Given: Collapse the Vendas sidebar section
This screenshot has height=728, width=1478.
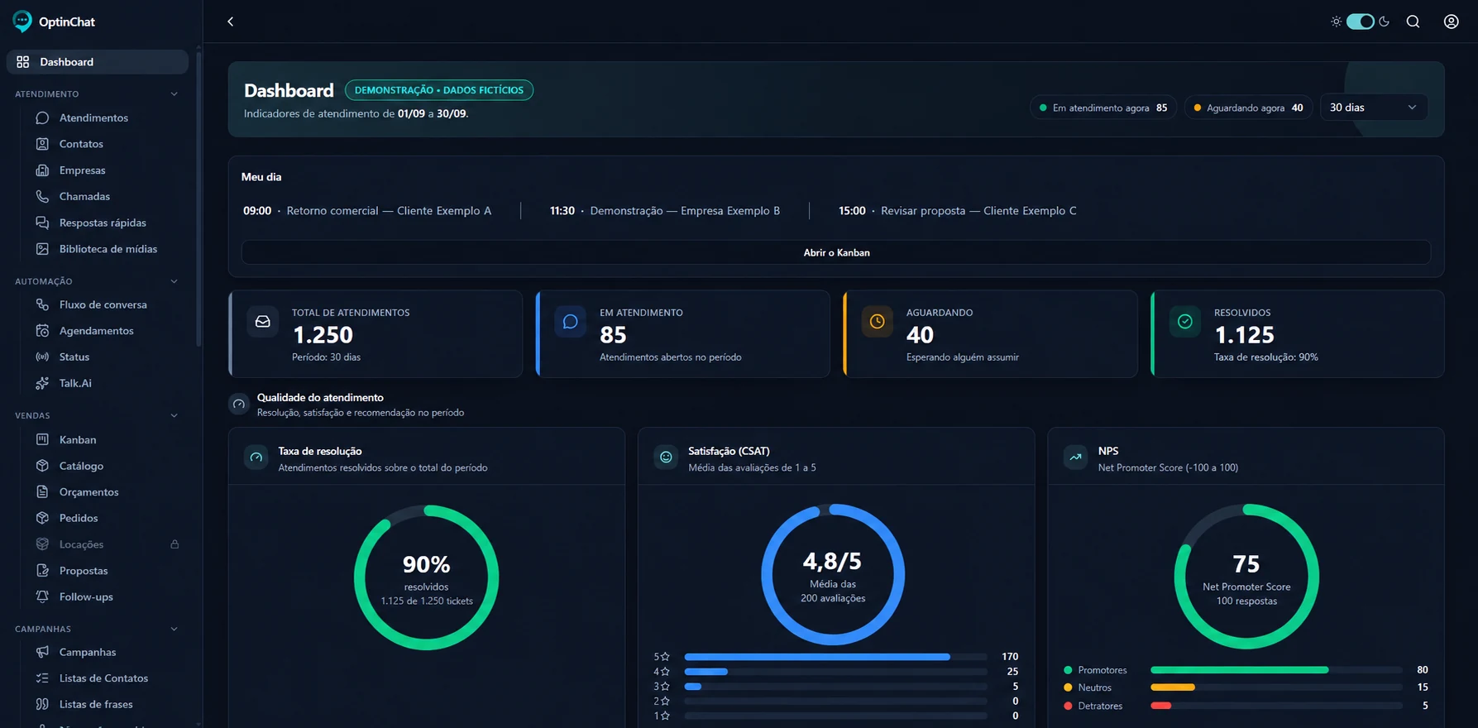Looking at the screenshot, I should (x=174, y=415).
